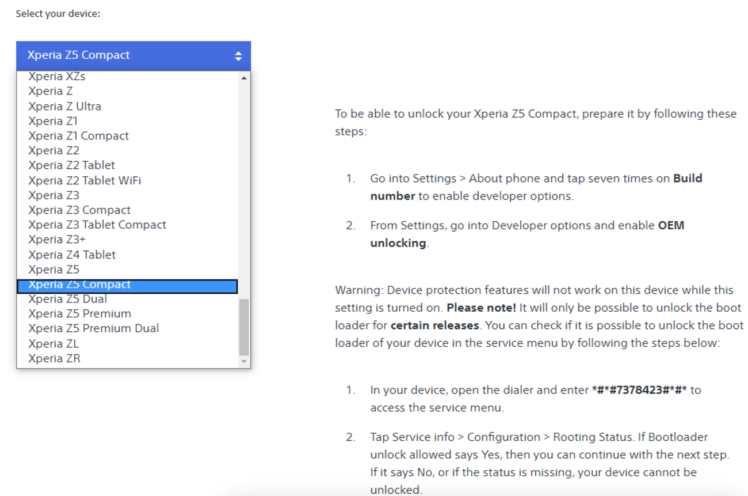
Task: Click the 'Select your device:' label
Action: tap(58, 13)
